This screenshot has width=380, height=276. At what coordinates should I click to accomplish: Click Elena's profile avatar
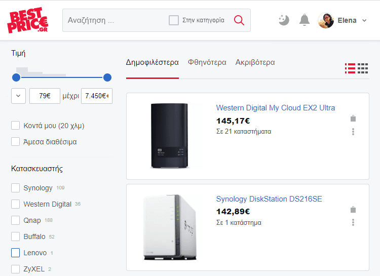pos(326,20)
